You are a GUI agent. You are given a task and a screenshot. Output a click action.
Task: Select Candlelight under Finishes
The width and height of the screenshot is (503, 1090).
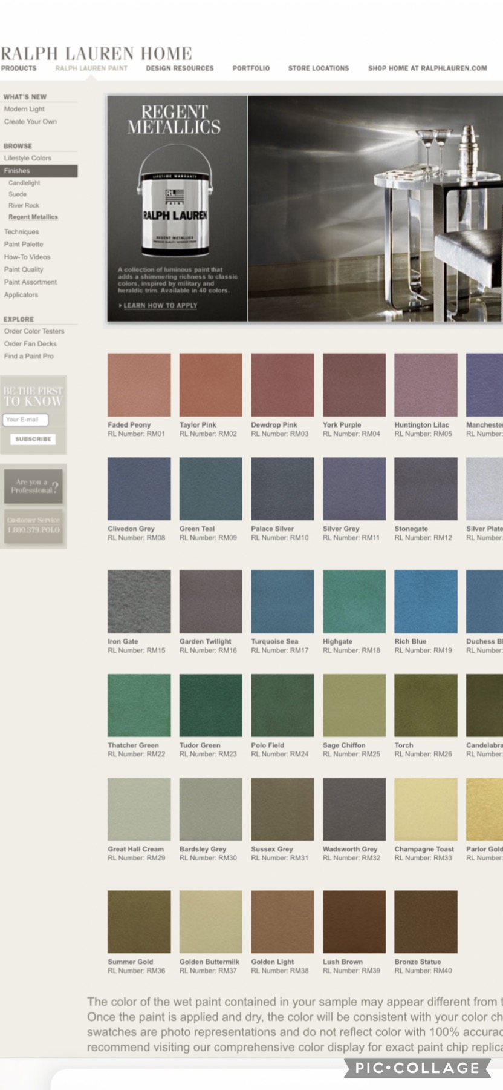pos(24,183)
